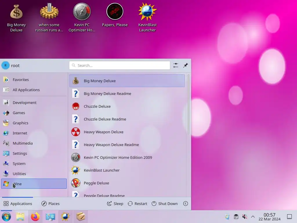
Task: Open the Development category
Action: (x=34, y=102)
